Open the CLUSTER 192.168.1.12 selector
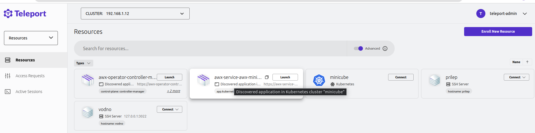Viewport: 535px width, 133px height. 135,14
